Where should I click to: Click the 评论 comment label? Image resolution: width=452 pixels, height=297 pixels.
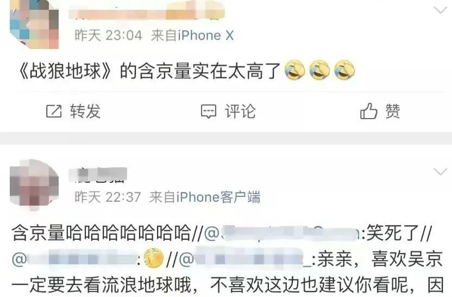tap(240, 111)
